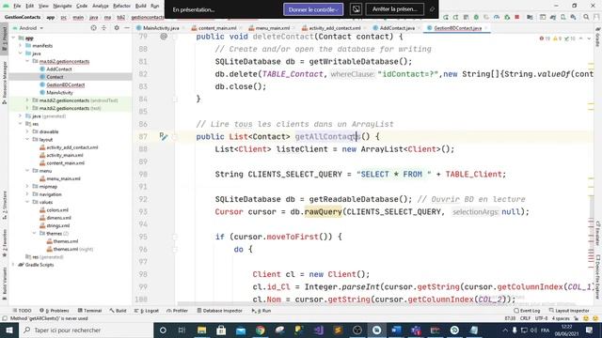The image size is (602, 338).
Task: Expand the androidTest package node
Action: (x=27, y=100)
